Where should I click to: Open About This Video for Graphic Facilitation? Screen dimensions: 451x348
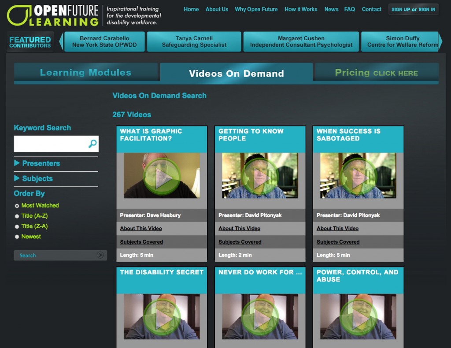click(141, 228)
